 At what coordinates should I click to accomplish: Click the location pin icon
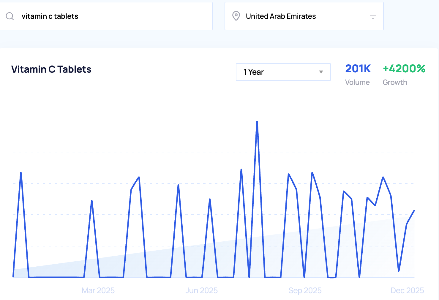pos(236,16)
